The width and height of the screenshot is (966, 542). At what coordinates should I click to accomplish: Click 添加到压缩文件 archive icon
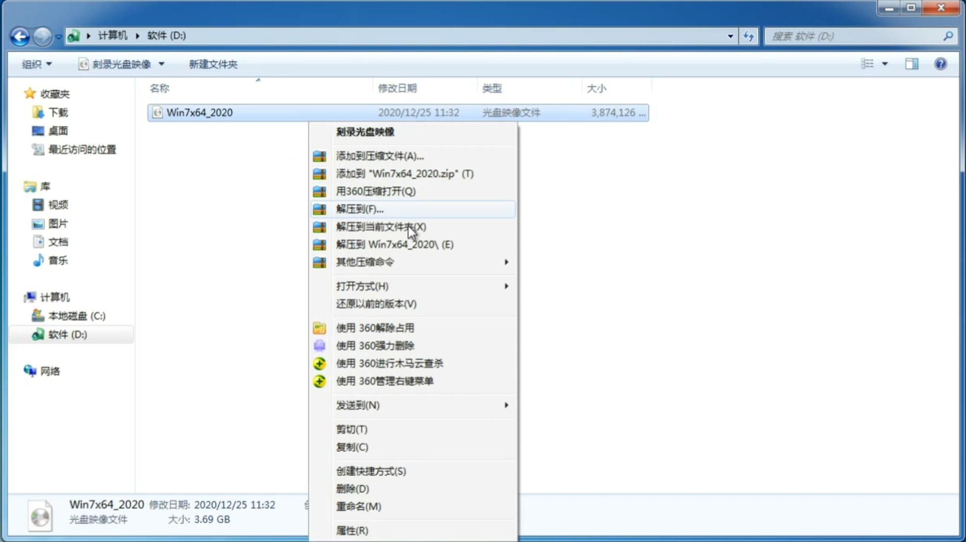point(318,156)
